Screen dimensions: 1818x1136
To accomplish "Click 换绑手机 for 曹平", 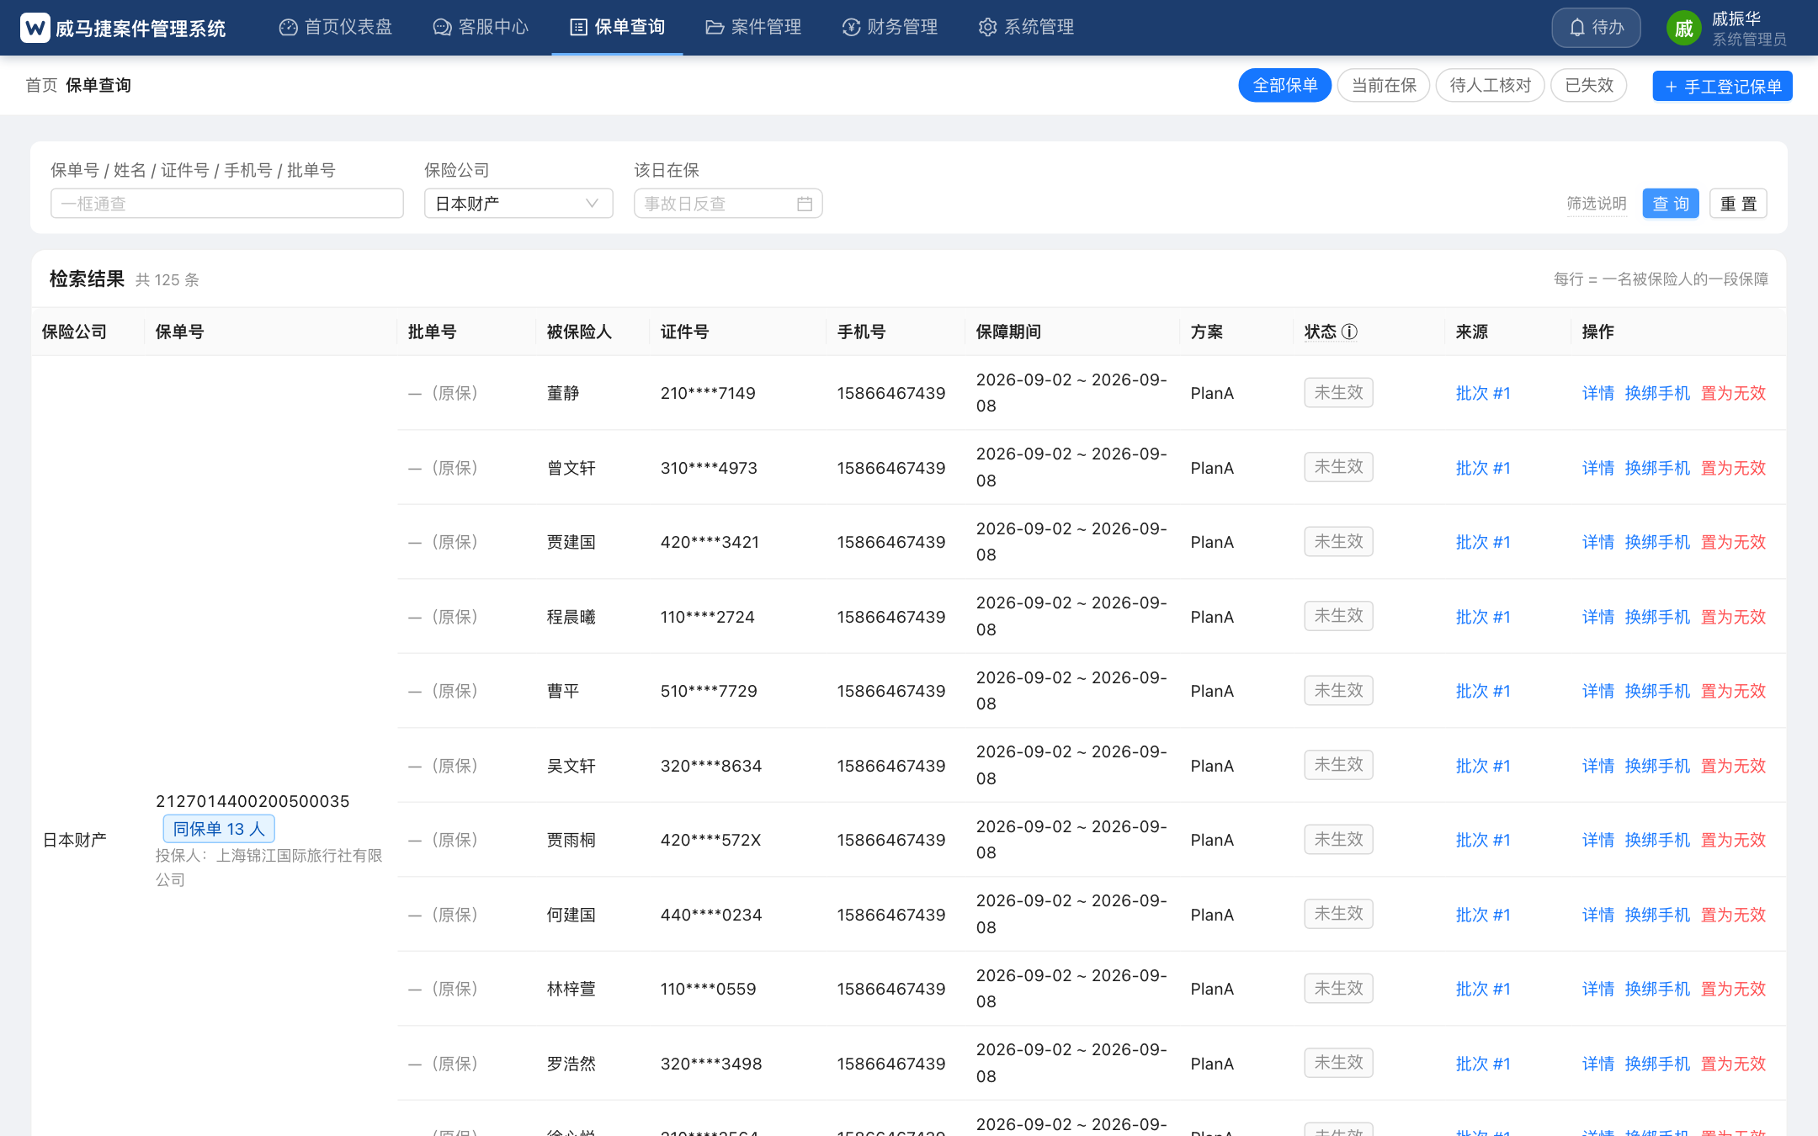I will tap(1657, 691).
